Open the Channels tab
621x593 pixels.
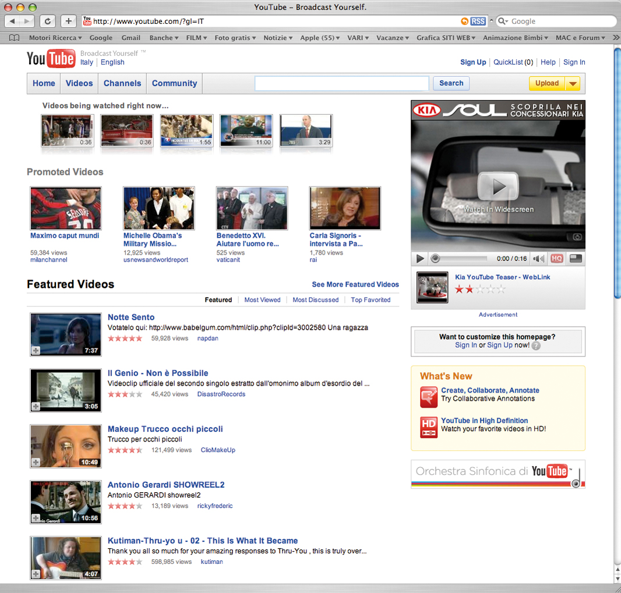pyautogui.click(x=122, y=83)
